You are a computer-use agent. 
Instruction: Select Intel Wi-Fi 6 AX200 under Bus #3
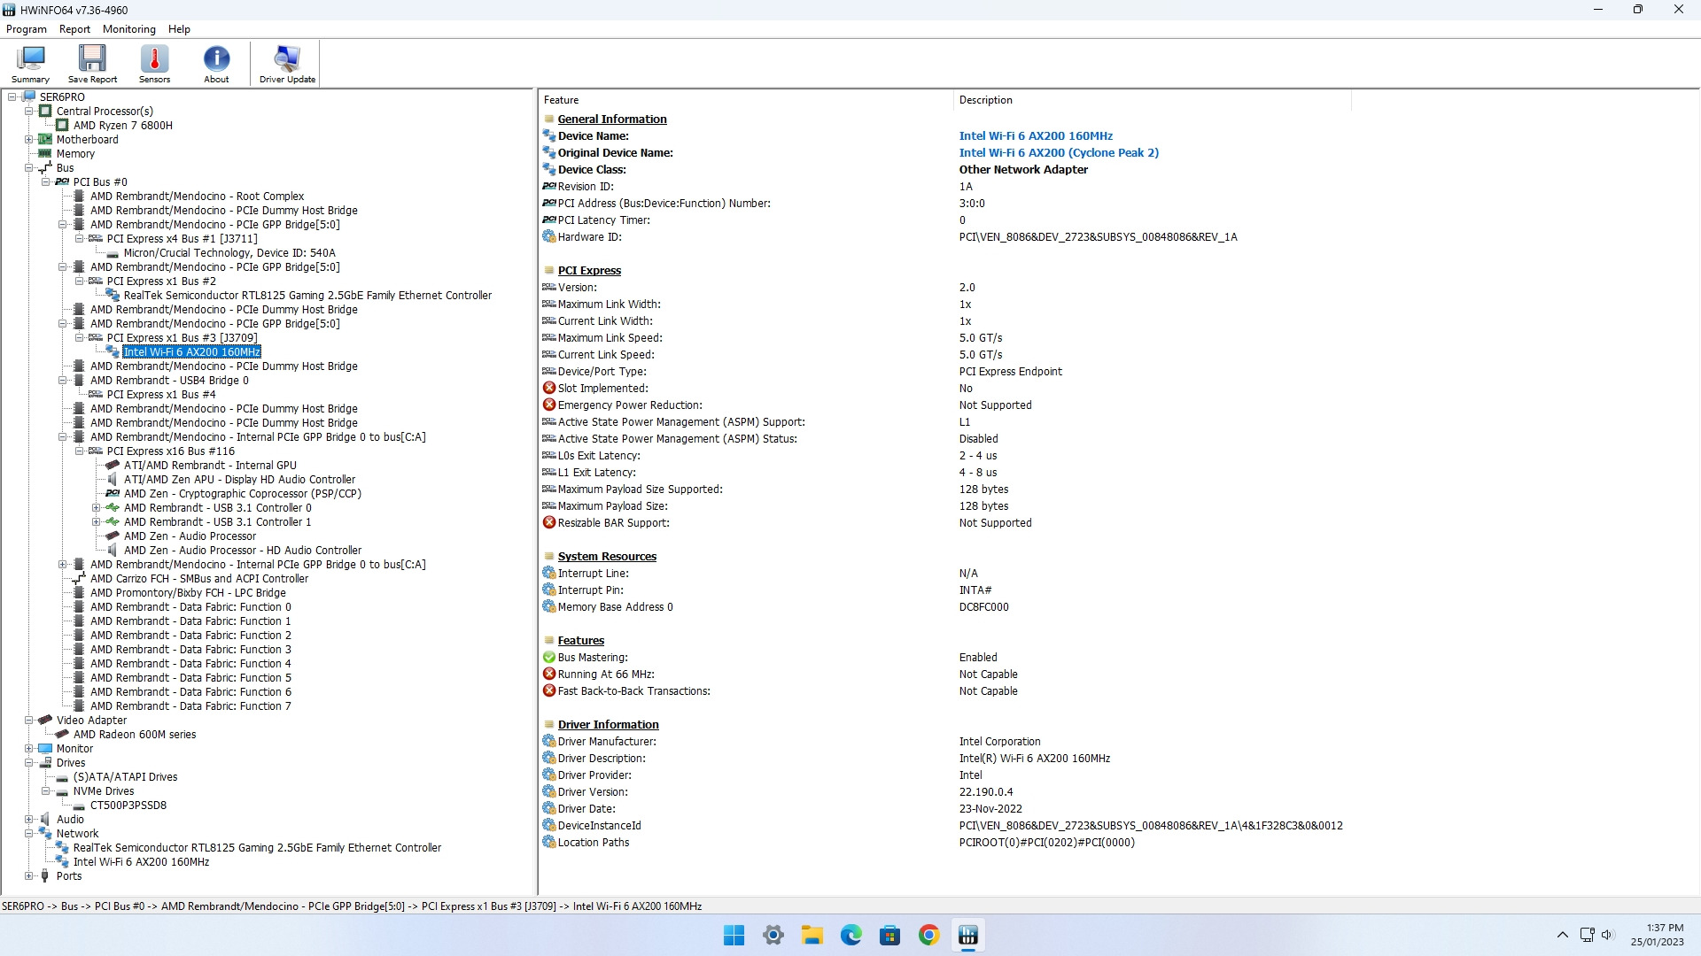(x=192, y=352)
